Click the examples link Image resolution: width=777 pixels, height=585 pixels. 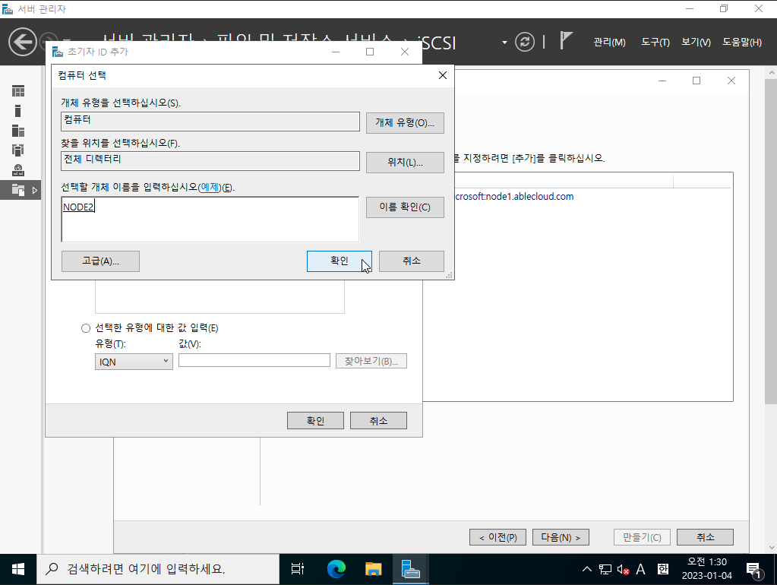tap(210, 188)
